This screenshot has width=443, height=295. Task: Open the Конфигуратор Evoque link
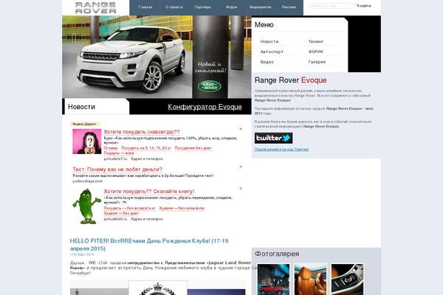[205, 107]
